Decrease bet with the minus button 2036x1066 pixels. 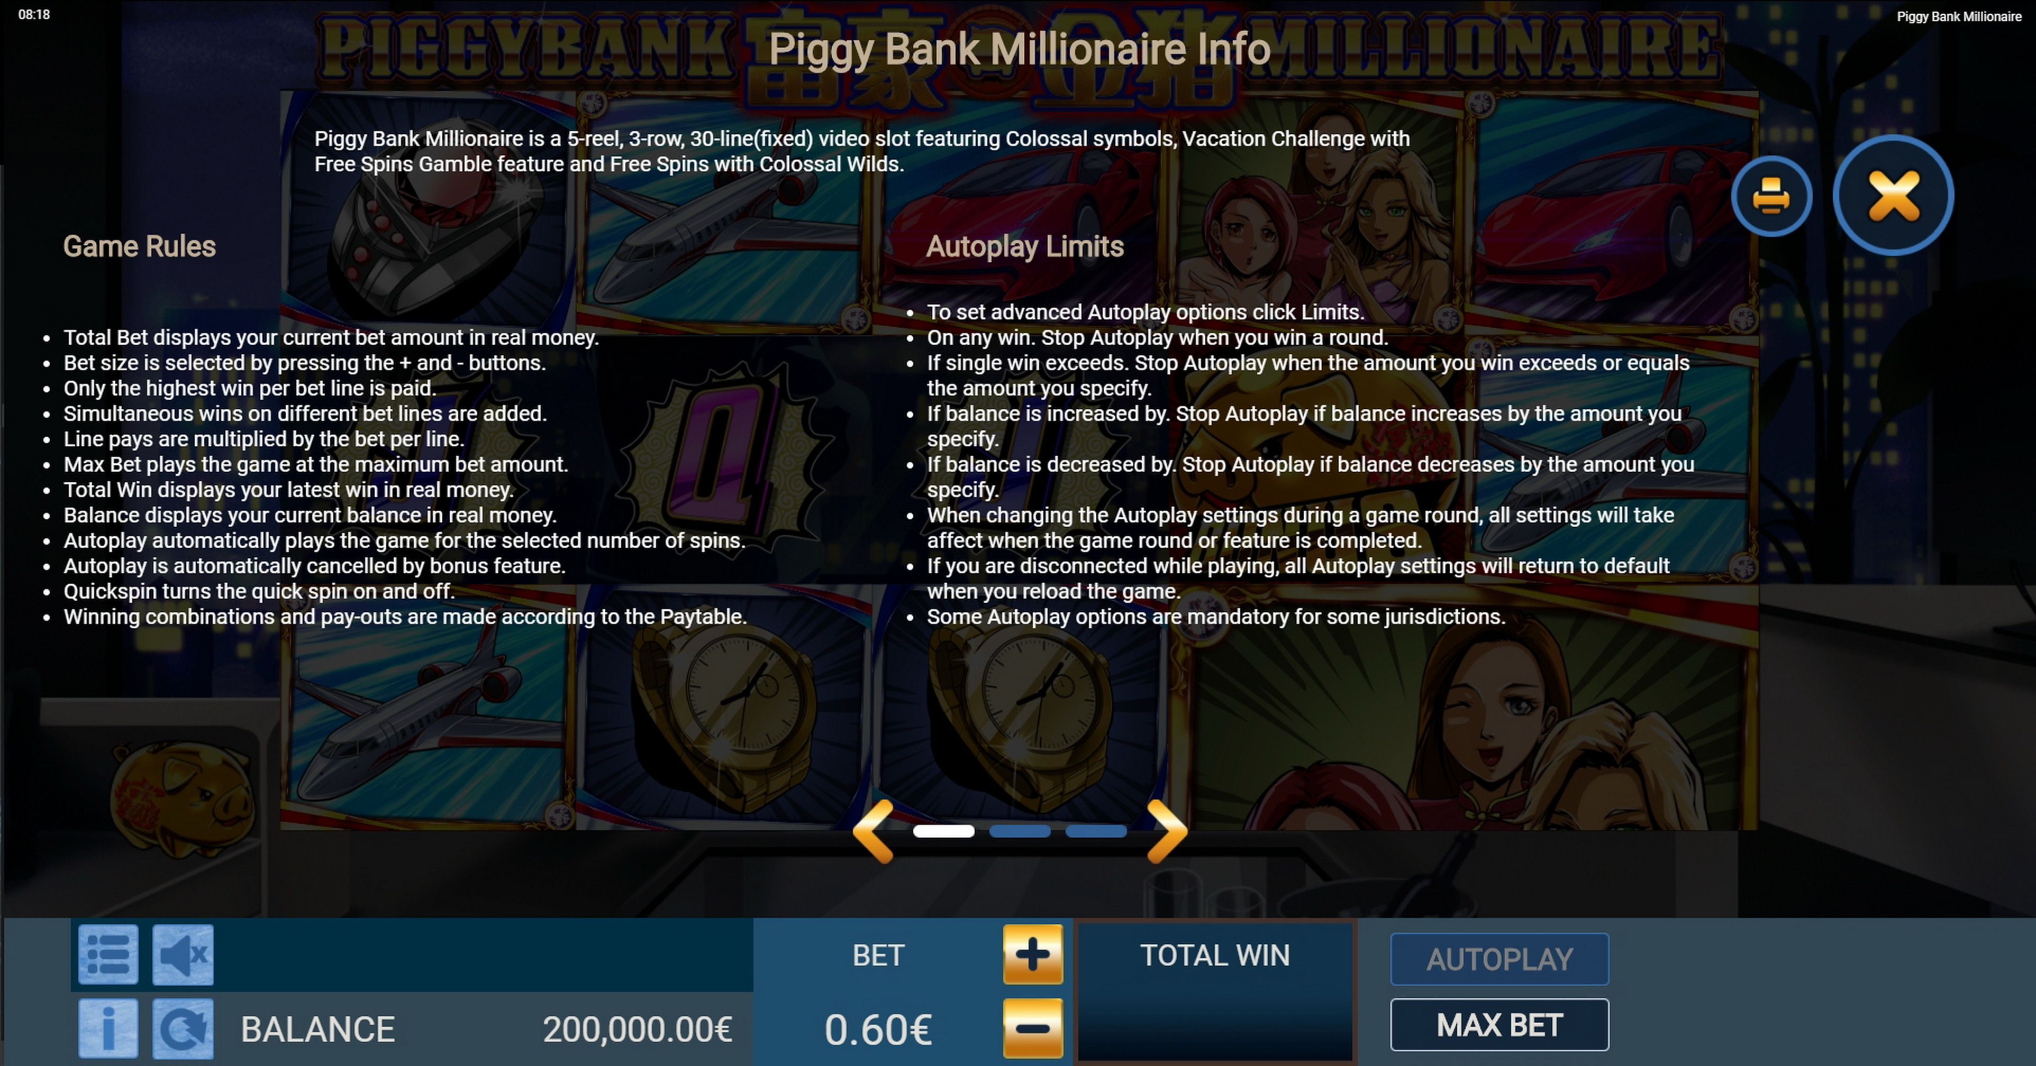(1033, 1028)
